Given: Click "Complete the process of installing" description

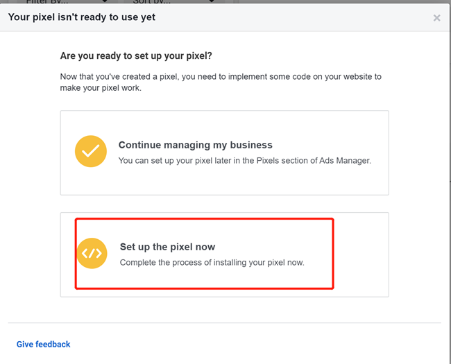Looking at the screenshot, I should [212, 262].
